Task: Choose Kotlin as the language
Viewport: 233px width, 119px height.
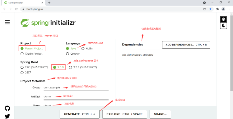Action: point(83,49)
